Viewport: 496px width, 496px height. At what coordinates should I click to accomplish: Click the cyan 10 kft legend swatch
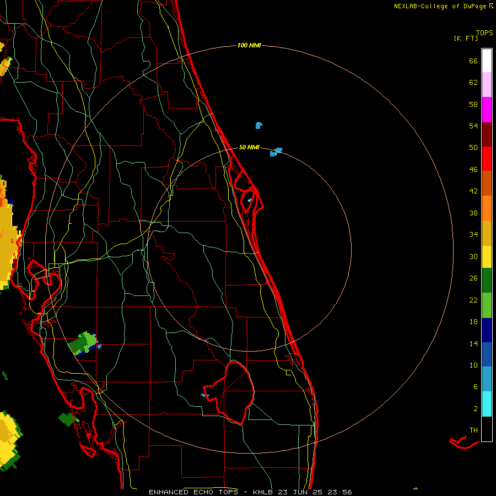pos(487,404)
